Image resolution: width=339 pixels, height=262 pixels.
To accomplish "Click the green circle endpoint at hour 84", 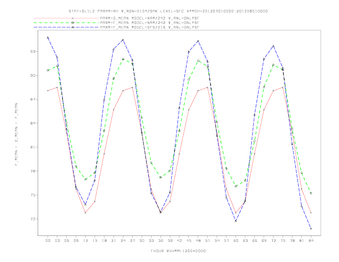I will click(311, 193).
